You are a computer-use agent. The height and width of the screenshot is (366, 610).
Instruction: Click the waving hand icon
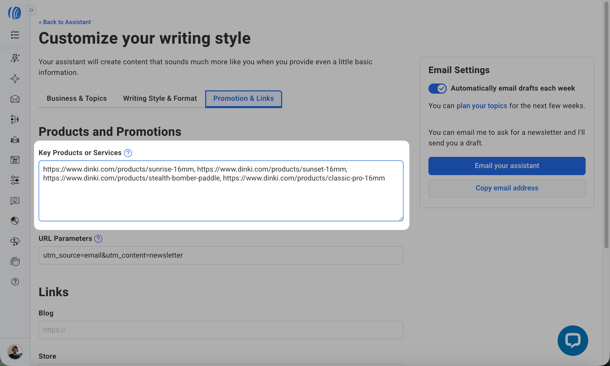tap(15, 261)
